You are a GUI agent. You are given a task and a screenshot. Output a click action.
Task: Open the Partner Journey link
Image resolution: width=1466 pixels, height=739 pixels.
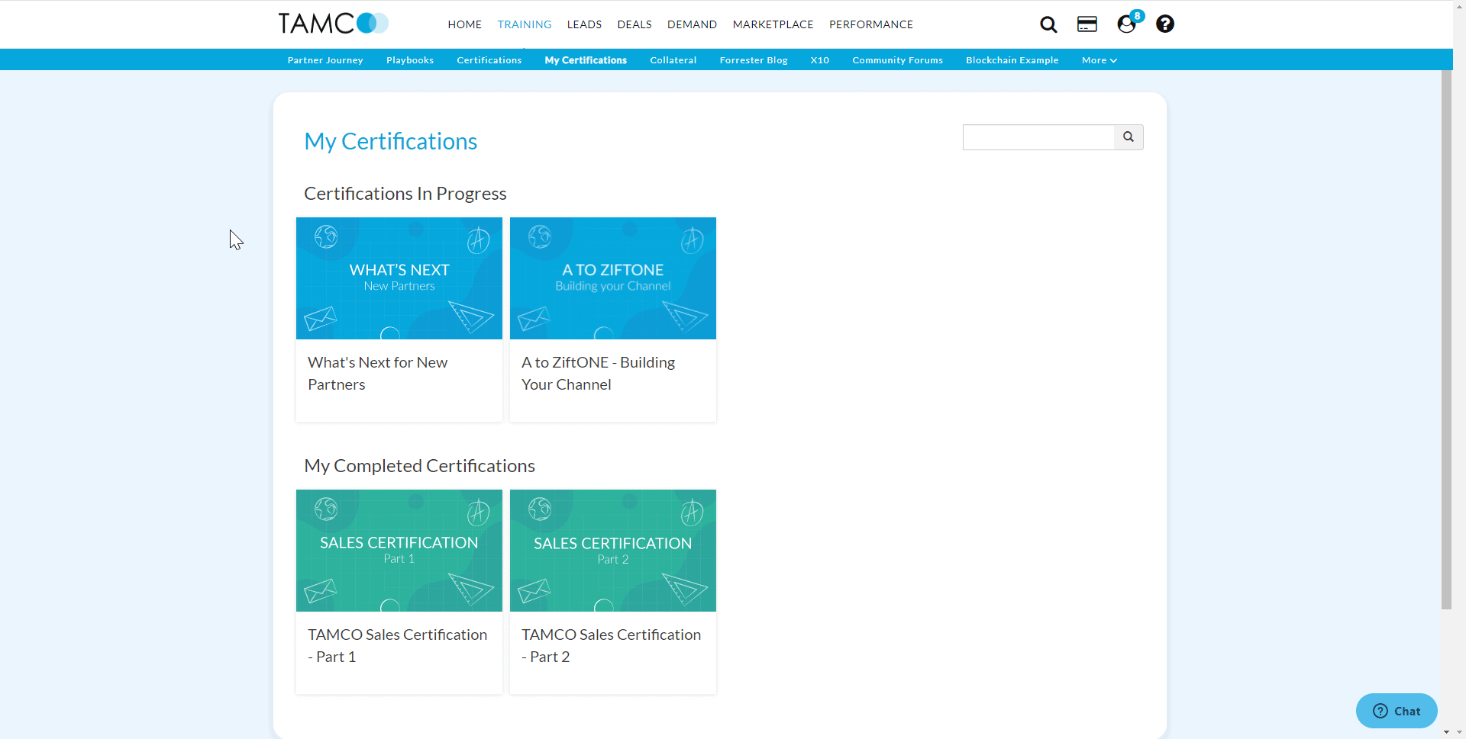325,60
